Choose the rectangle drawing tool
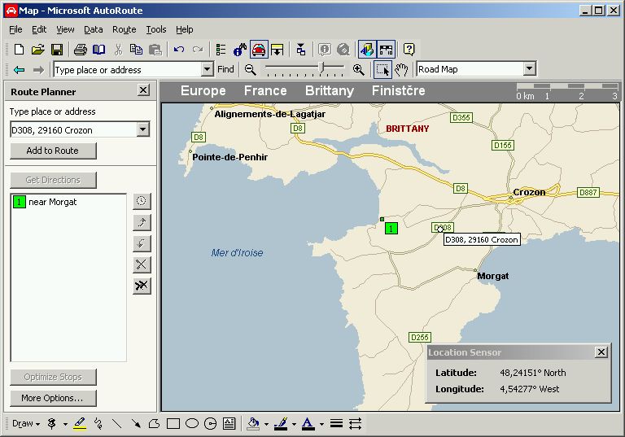This screenshot has height=437, width=625. [173, 423]
